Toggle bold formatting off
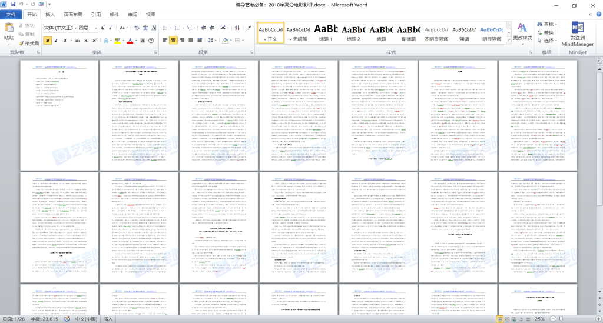Image resolution: width=603 pixels, height=323 pixels. [48, 41]
